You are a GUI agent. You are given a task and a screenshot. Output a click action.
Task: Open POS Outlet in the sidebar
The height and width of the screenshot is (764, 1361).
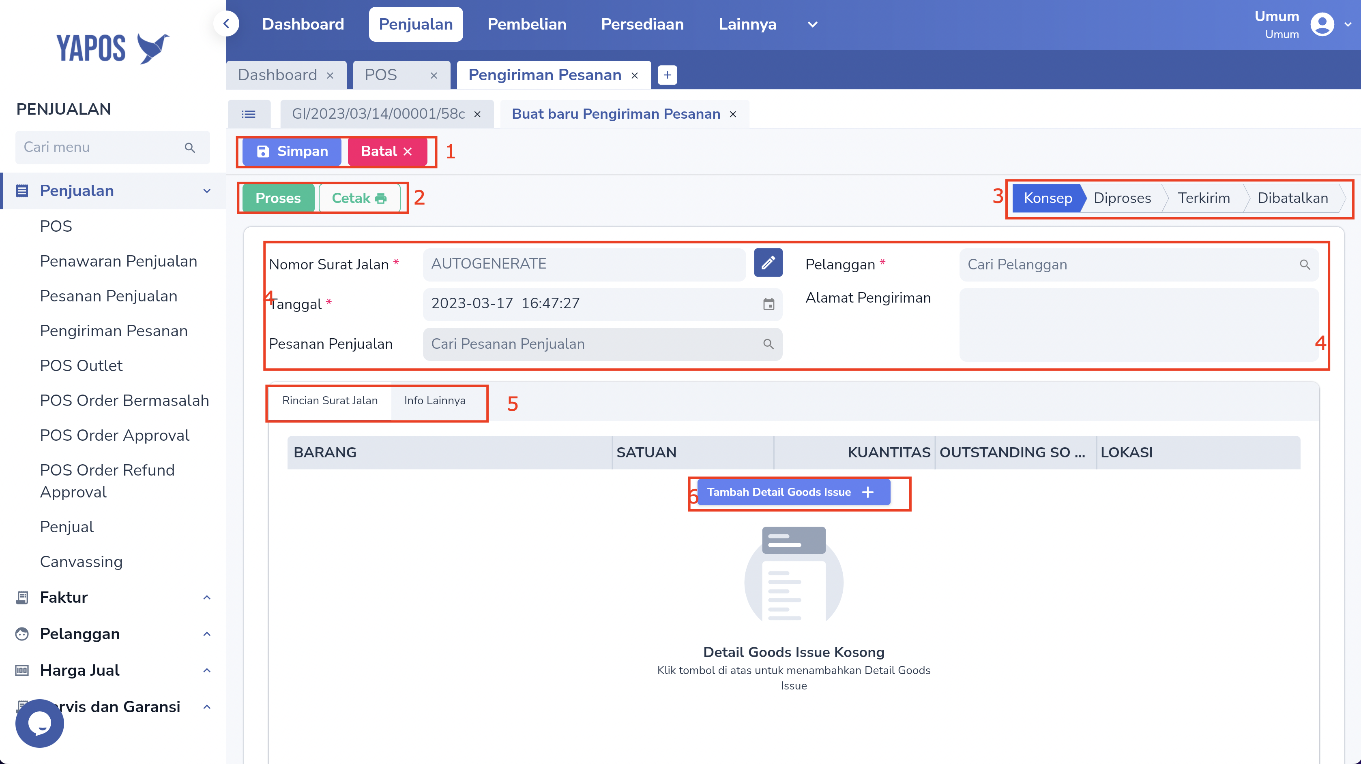(x=82, y=366)
